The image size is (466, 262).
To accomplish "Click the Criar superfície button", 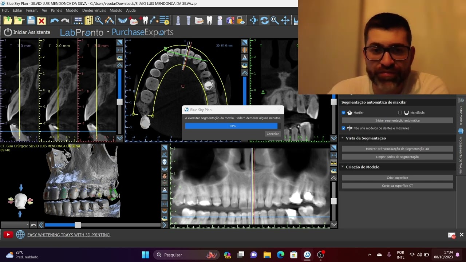I will [x=398, y=178].
